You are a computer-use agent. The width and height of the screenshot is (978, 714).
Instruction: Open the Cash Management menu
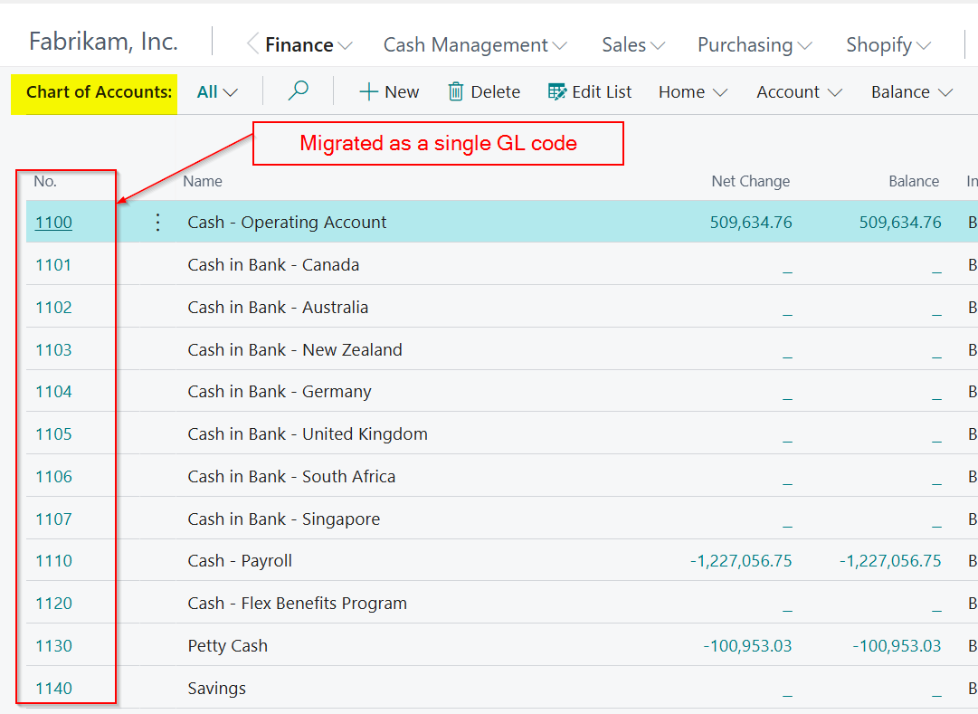[x=475, y=44]
